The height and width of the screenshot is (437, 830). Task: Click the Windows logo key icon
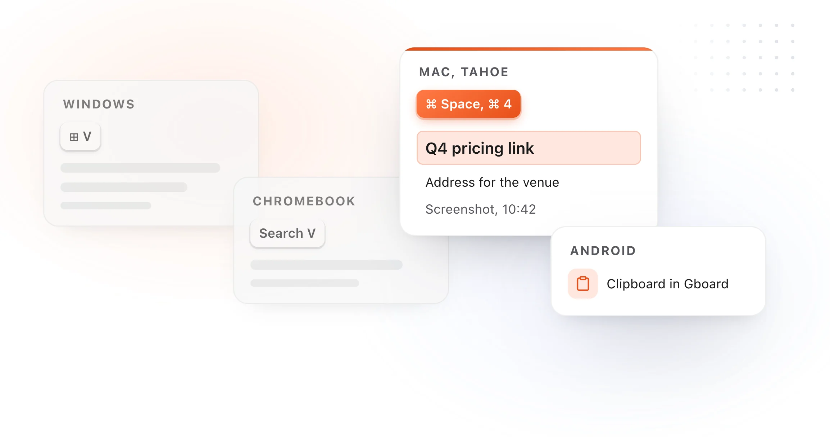[74, 137]
